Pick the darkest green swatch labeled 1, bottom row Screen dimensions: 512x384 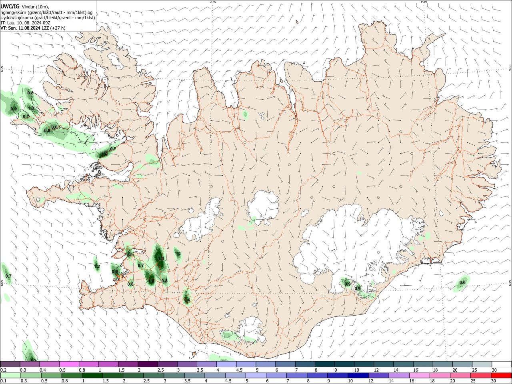[92, 375]
